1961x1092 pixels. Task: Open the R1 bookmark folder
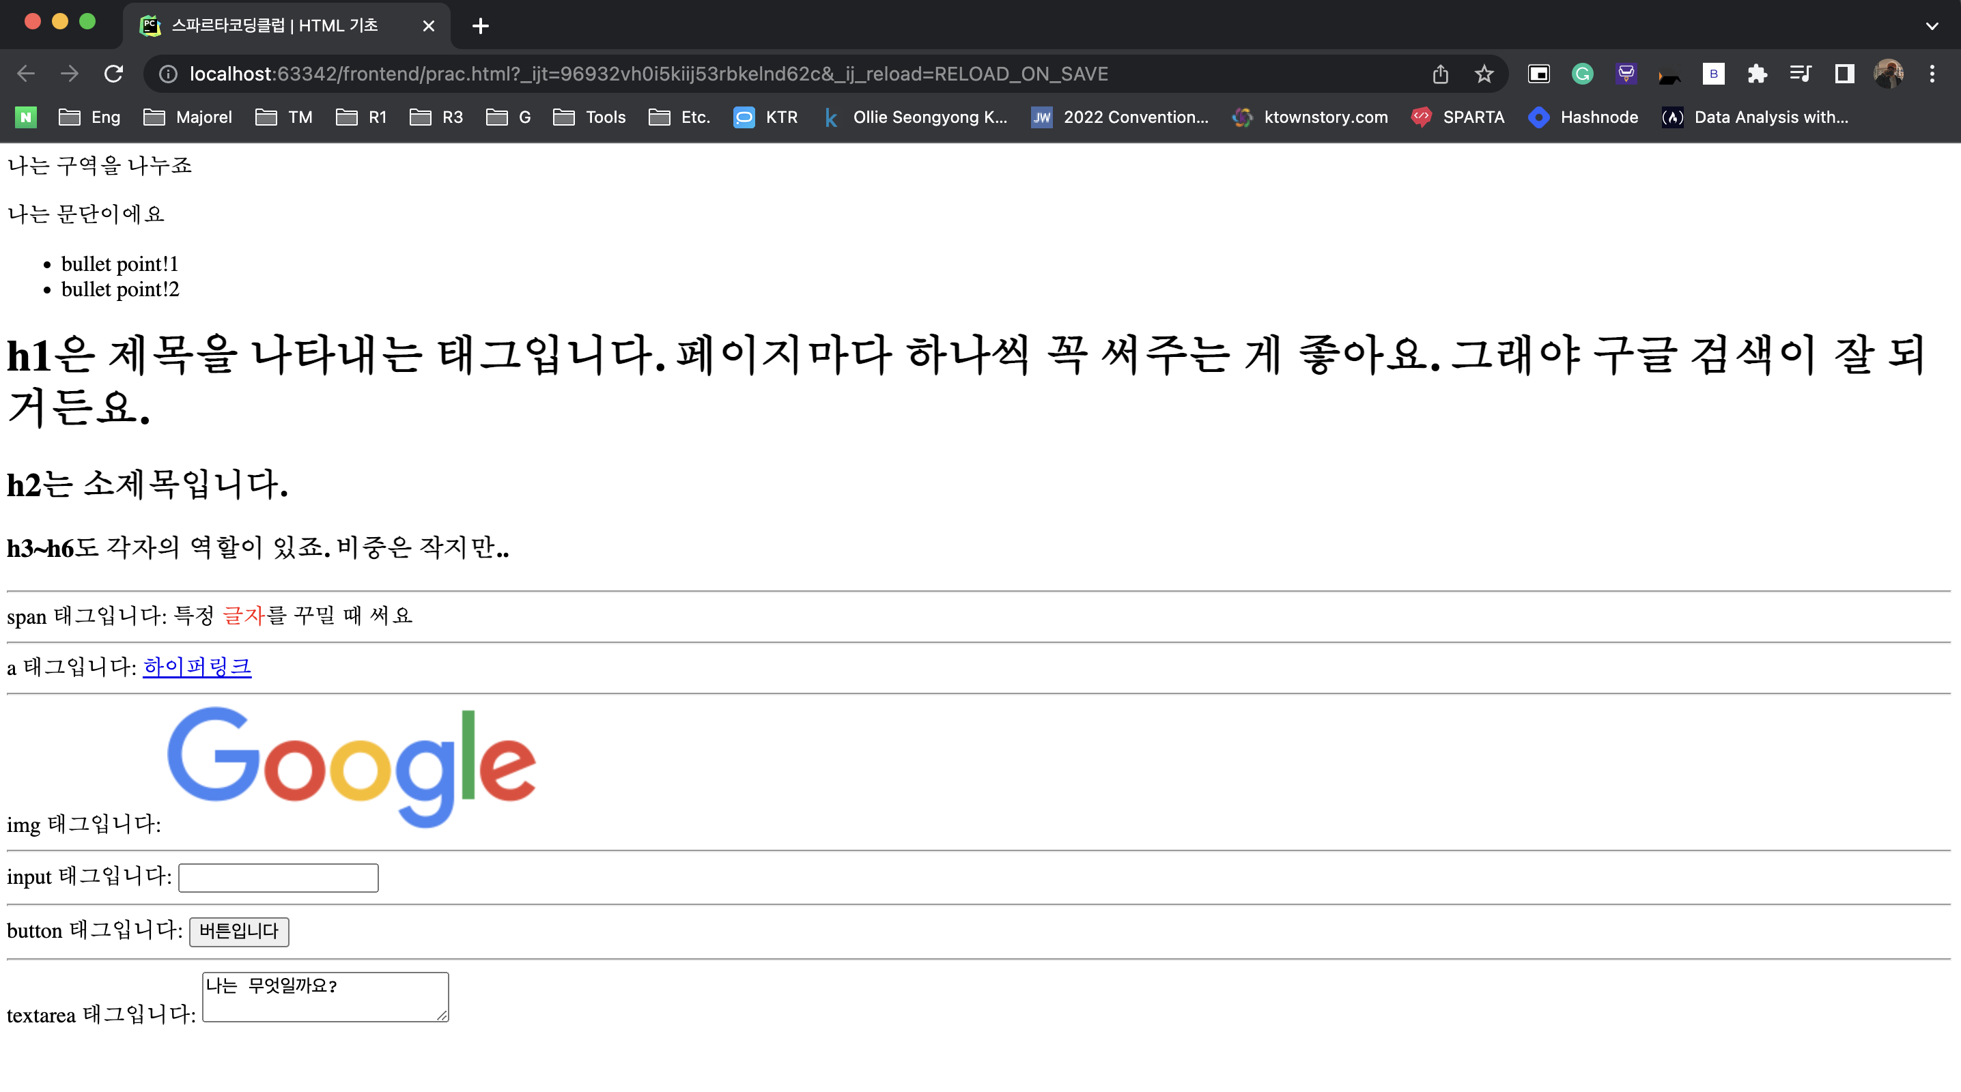362,117
